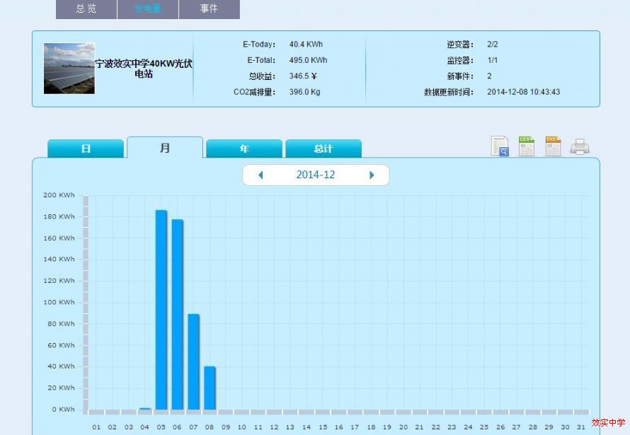Export data as TXT file

click(x=553, y=146)
